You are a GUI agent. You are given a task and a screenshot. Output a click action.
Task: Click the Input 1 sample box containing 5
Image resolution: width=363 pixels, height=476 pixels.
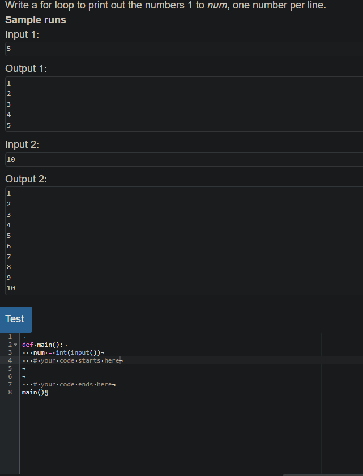coord(184,49)
